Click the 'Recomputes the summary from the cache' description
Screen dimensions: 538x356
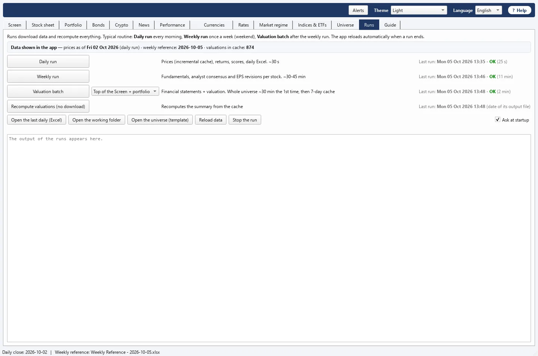point(202,107)
